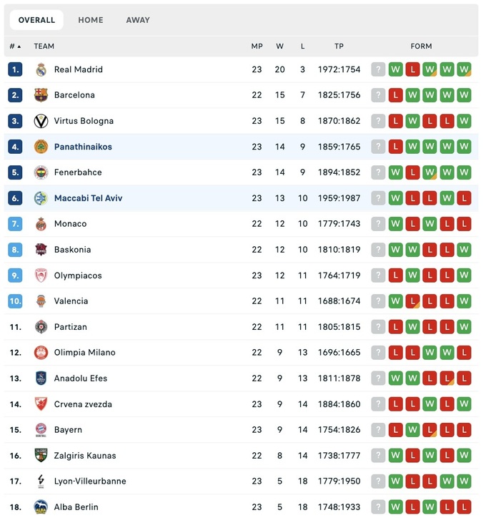Click the Lyon-Villeurbanne logo icon
Image resolution: width=486 pixels, height=518 pixels.
(41, 482)
